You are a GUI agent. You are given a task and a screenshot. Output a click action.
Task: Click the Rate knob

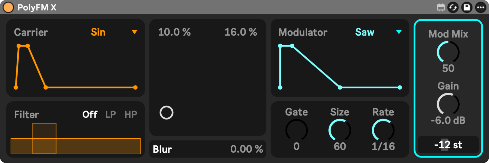[x=383, y=130]
